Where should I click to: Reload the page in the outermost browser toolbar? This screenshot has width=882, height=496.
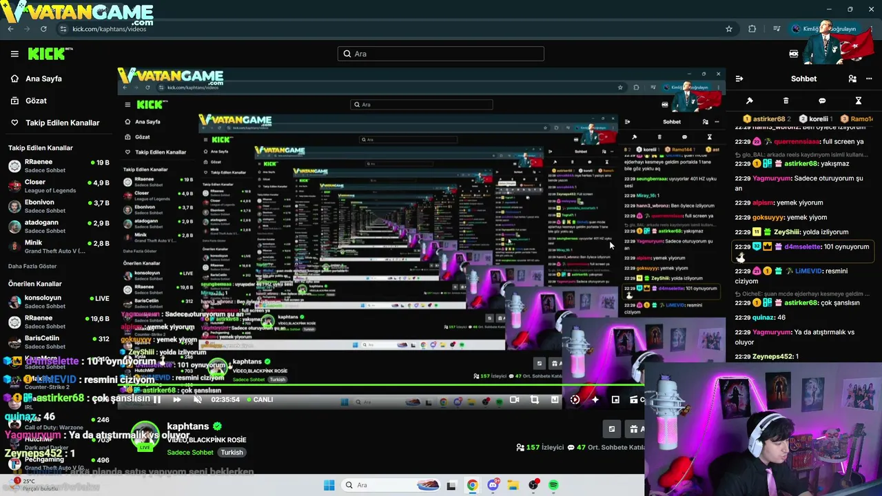[x=43, y=29]
